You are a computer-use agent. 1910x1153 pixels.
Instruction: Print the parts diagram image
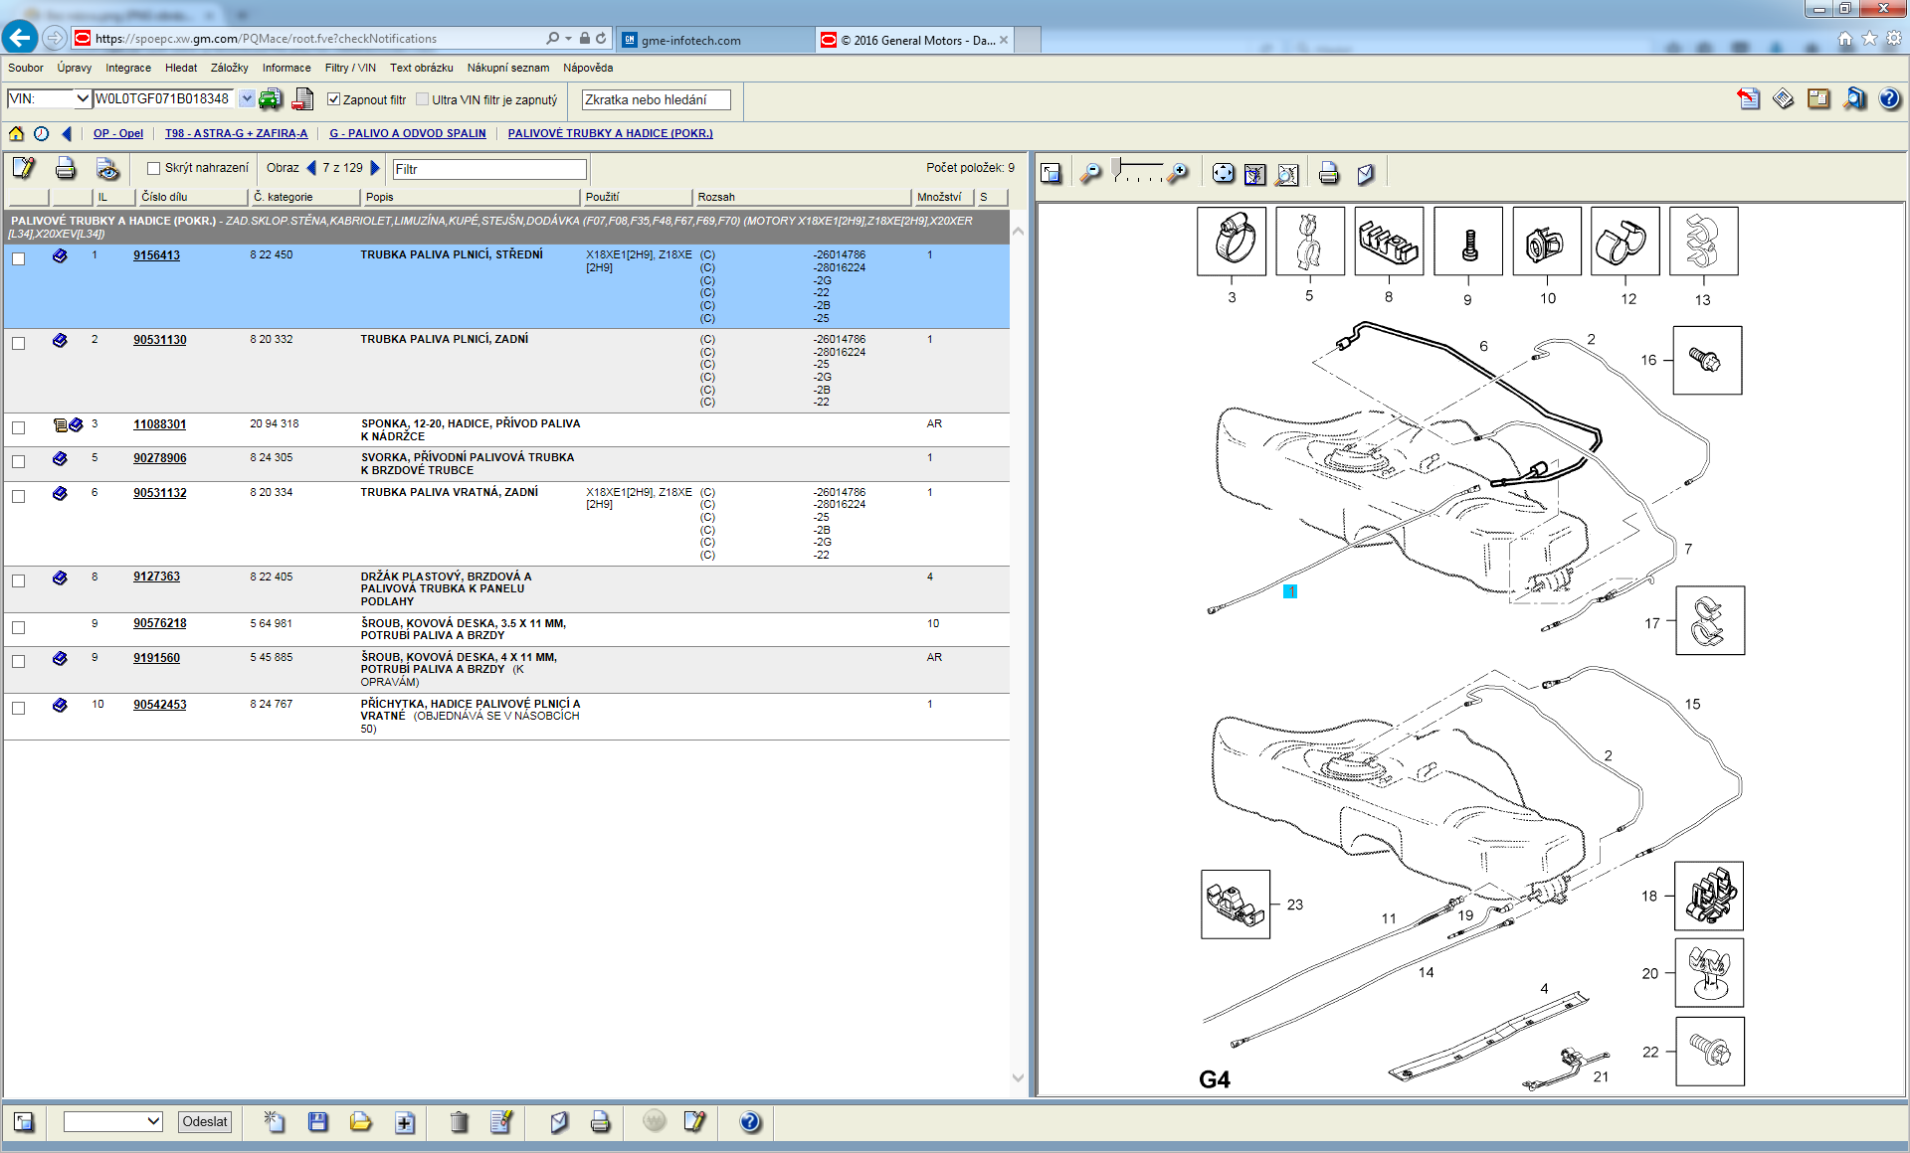coord(1328,174)
